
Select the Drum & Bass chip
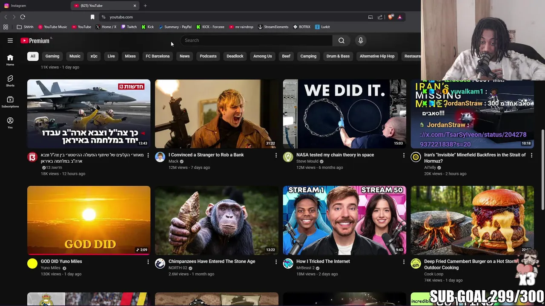point(338,56)
